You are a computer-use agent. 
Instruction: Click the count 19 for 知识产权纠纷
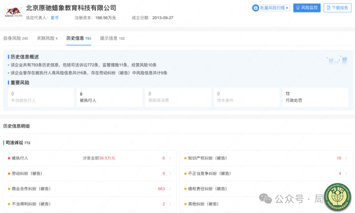339,158
